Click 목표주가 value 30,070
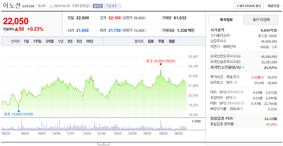This screenshot has height=146, width=283. tap(272, 77)
